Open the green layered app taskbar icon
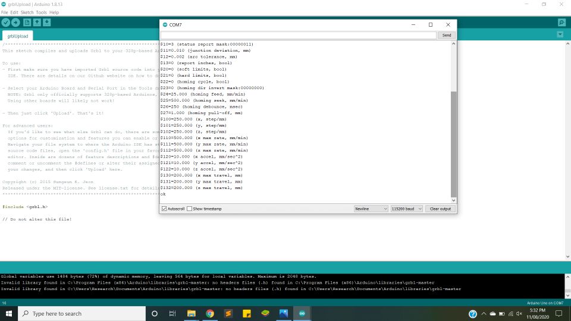 (x=265, y=313)
